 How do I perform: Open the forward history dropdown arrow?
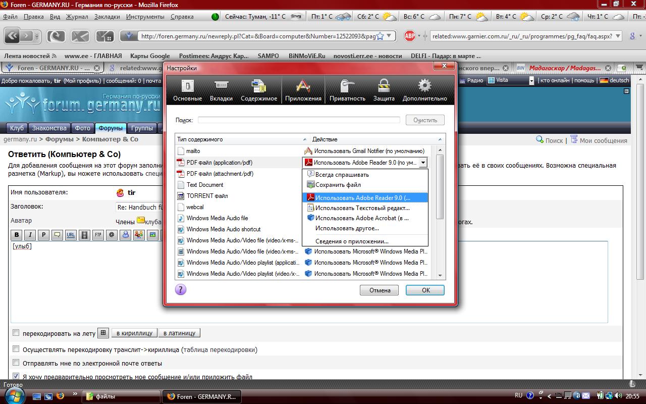38,36
